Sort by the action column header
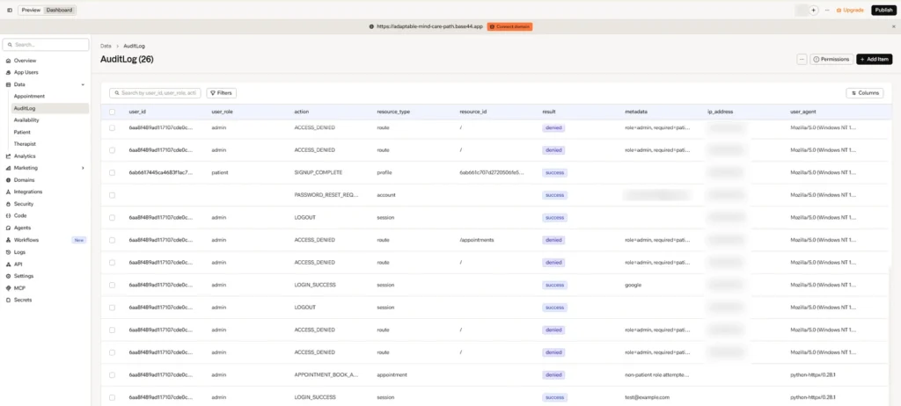This screenshot has width=901, height=406. (x=302, y=112)
